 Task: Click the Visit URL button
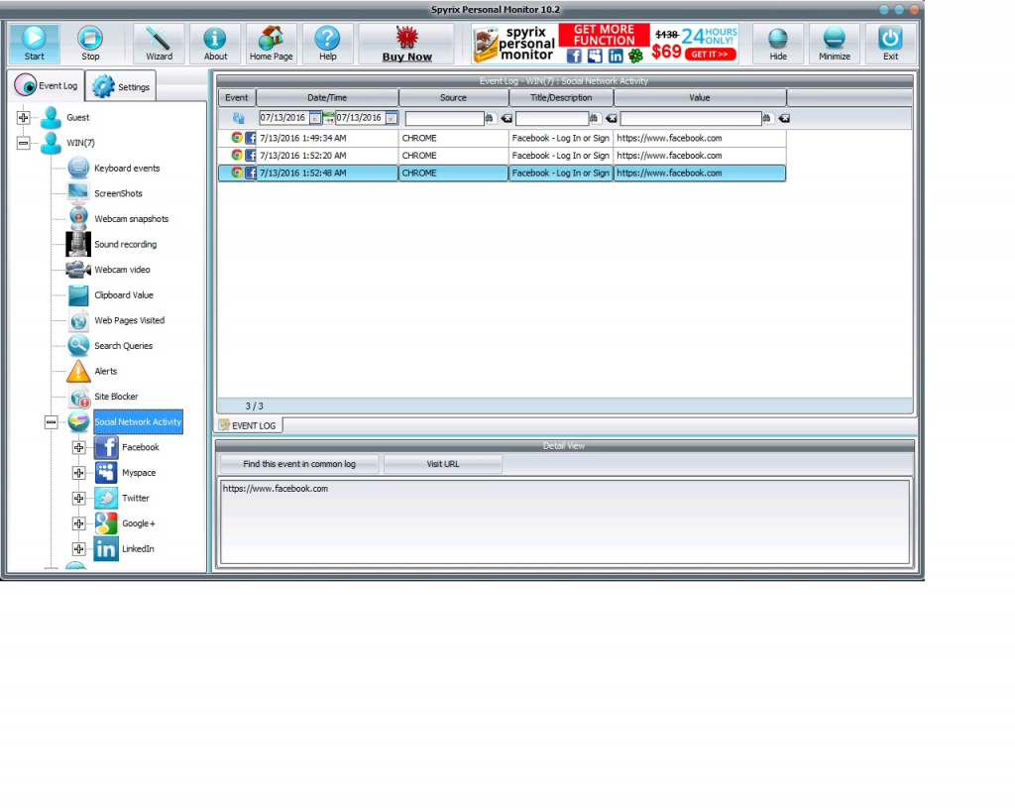coord(443,464)
